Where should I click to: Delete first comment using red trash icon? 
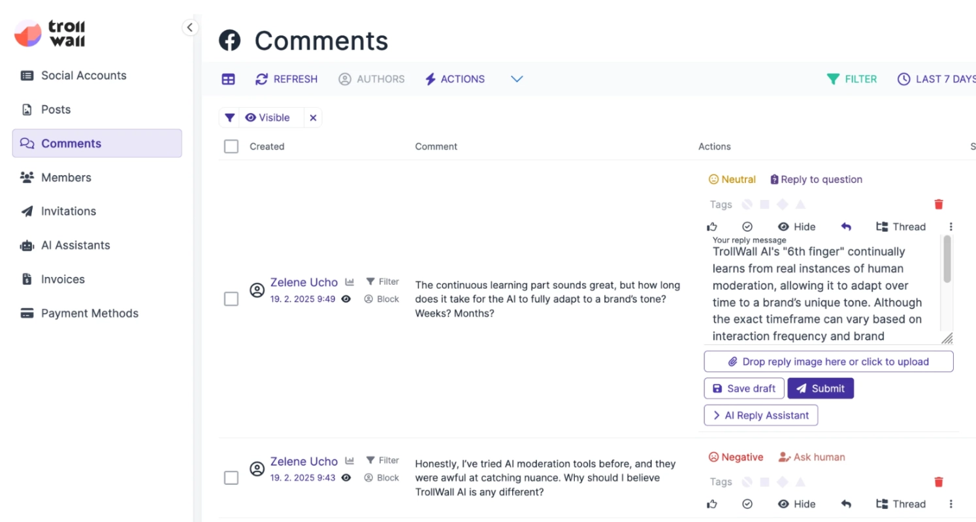click(939, 204)
